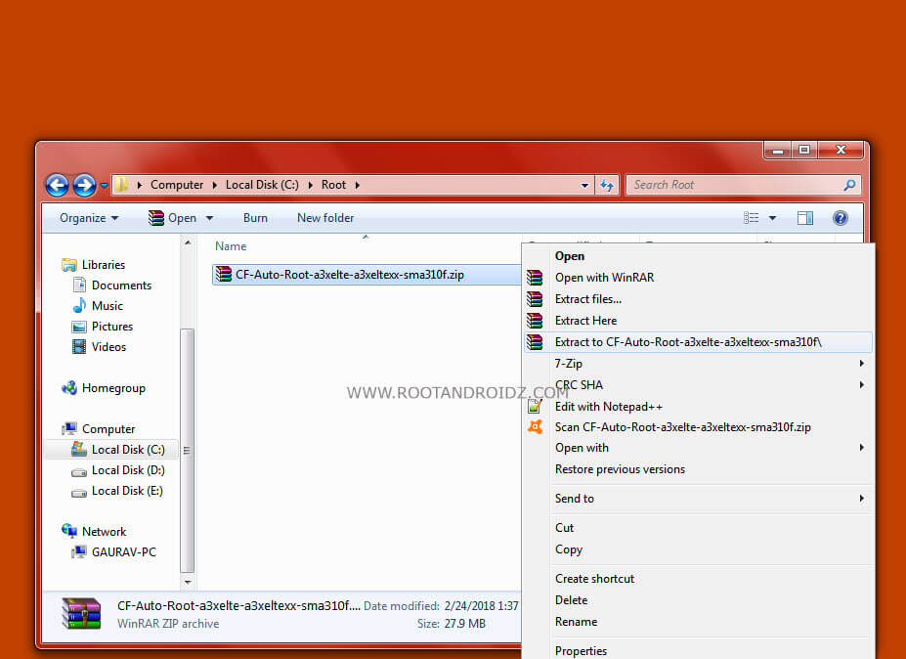Image resolution: width=906 pixels, height=659 pixels.
Task: Expand the Open button's dropdown arrow
Action: click(209, 218)
